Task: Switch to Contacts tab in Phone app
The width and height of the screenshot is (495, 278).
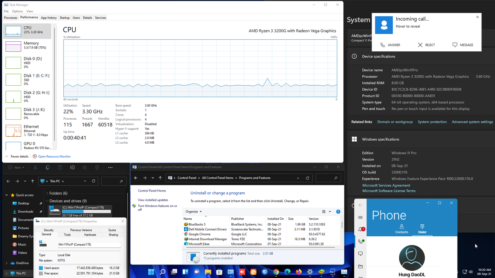Action: click(x=401, y=229)
